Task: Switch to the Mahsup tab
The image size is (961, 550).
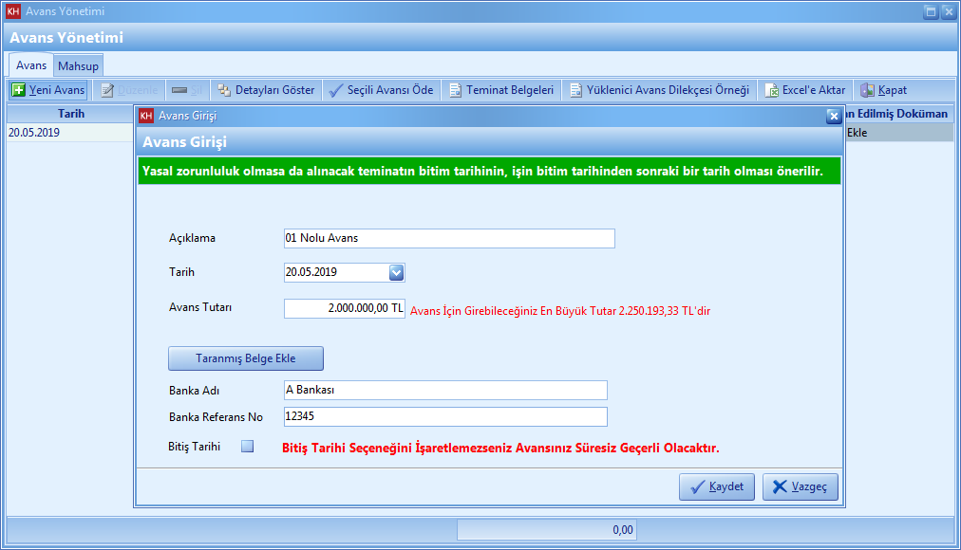Action: (78, 66)
